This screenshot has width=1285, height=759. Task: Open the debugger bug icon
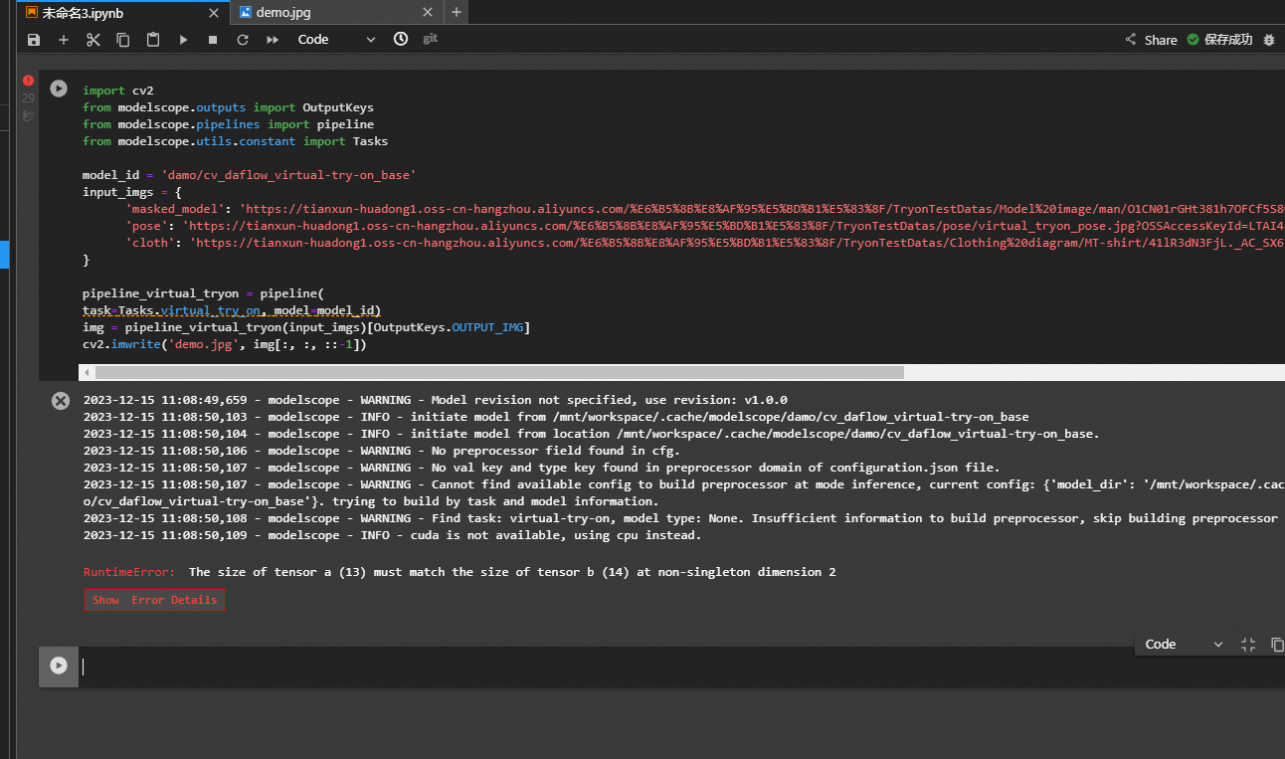[x=1269, y=40]
